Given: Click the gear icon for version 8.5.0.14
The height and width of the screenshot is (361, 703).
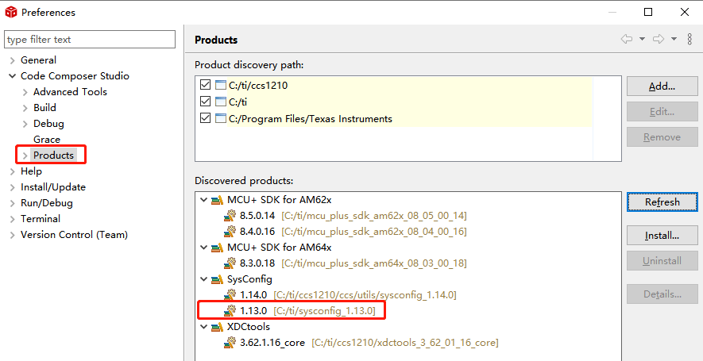Looking at the screenshot, I should coord(230,216).
